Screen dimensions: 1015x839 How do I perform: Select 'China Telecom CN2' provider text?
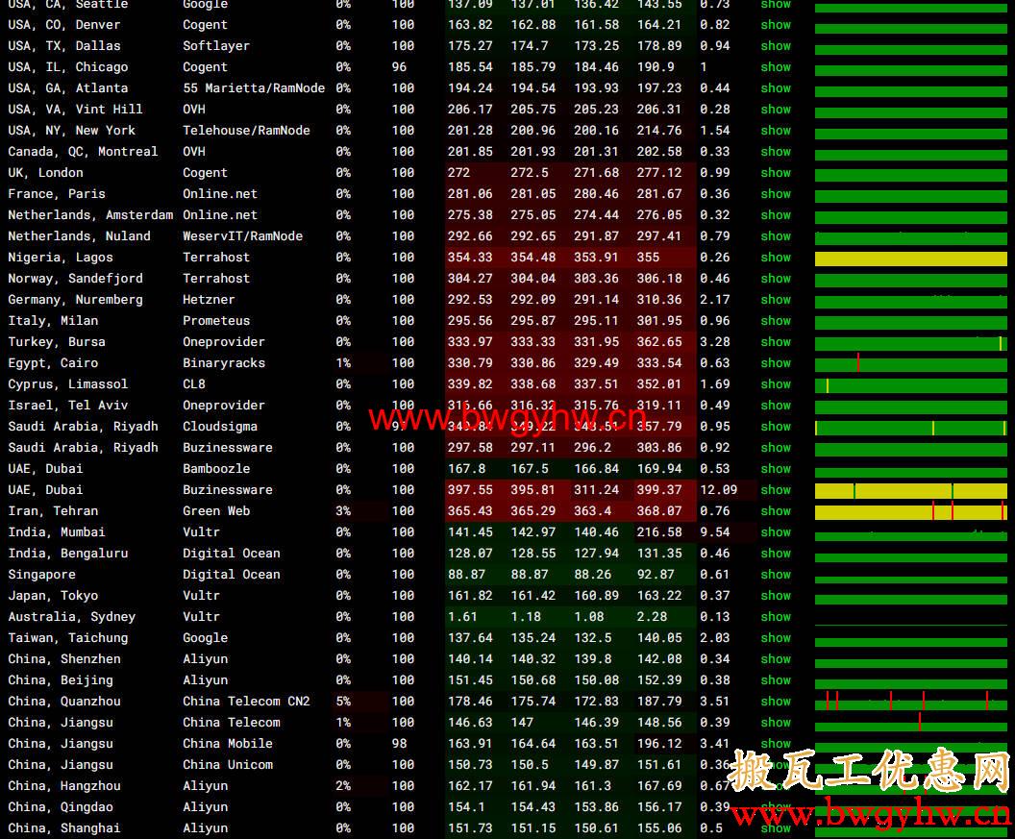246,702
